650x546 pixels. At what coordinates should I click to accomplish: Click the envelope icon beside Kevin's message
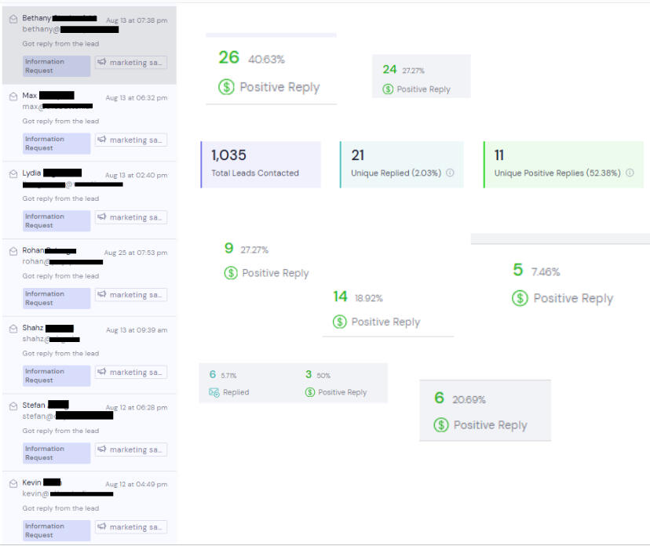click(x=13, y=483)
